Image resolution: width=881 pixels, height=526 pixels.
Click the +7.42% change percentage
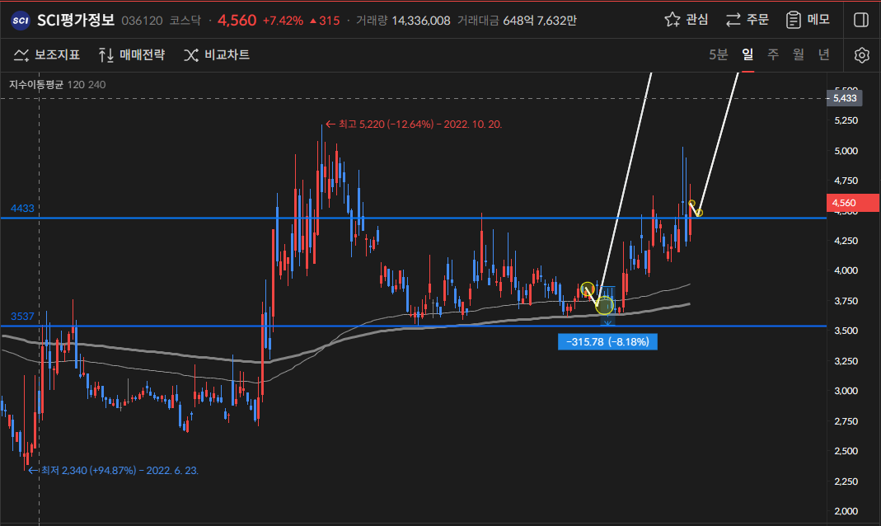284,21
